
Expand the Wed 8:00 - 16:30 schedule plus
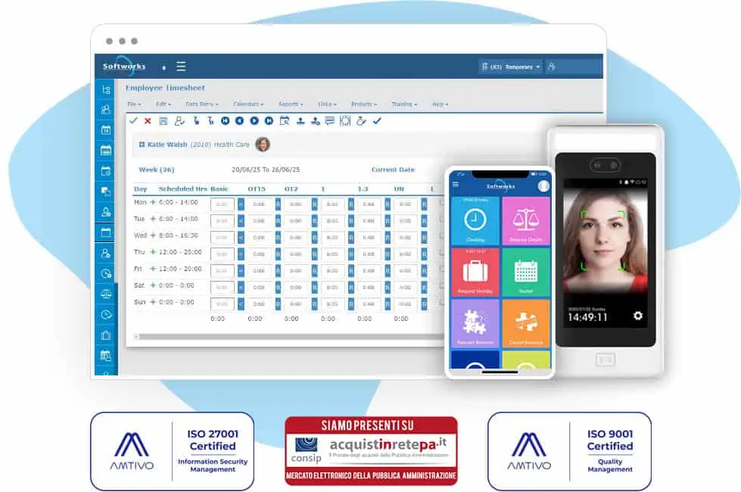(x=153, y=235)
